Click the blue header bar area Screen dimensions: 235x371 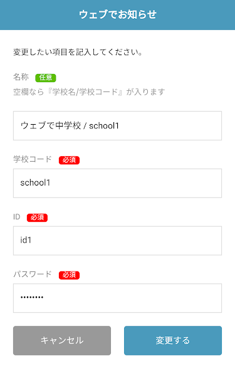click(117, 15)
